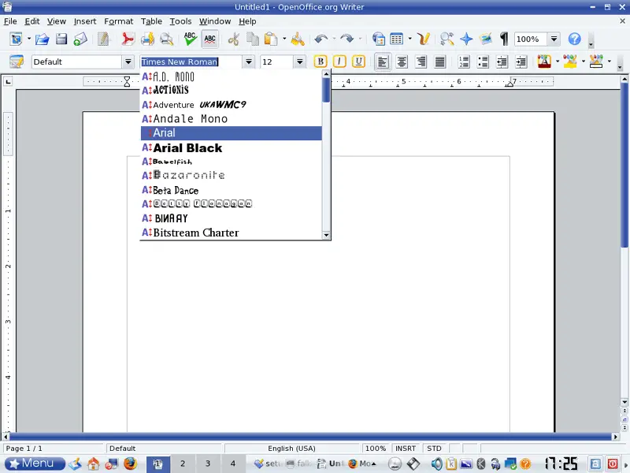Undo the last action
630x473 pixels.
[321, 39]
